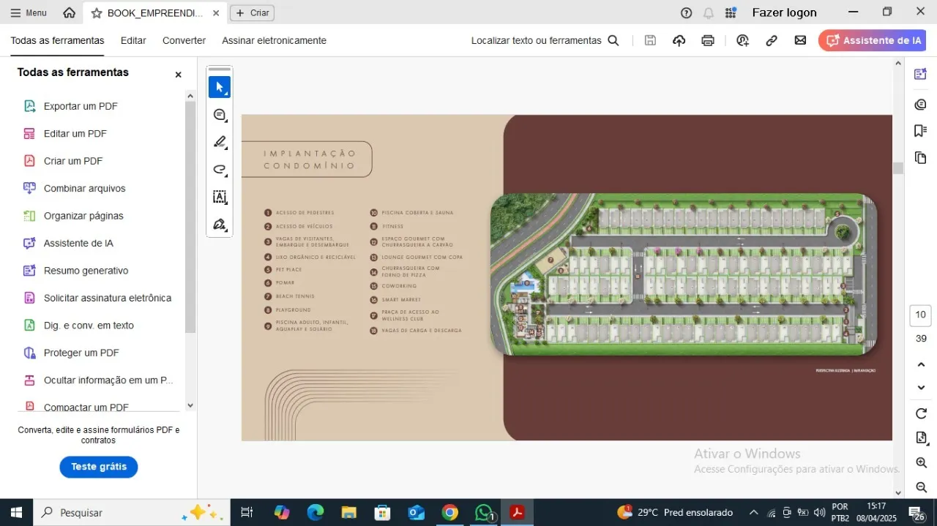Rotate the page view icon

(x=921, y=414)
